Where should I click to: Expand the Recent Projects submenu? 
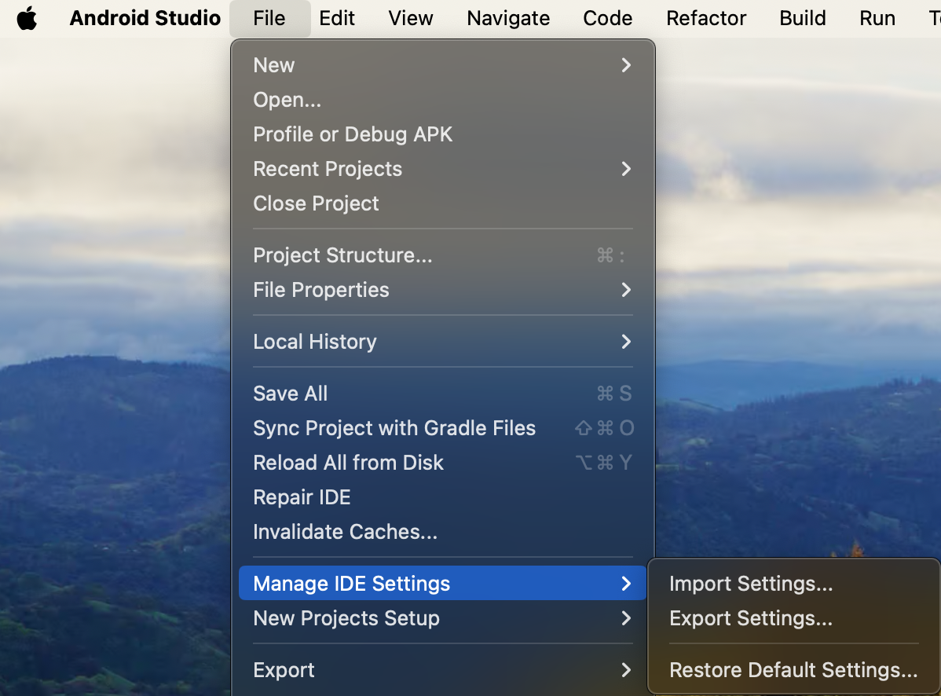[442, 169]
